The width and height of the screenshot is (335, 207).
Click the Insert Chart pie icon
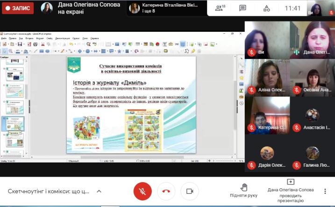click(x=157, y=44)
